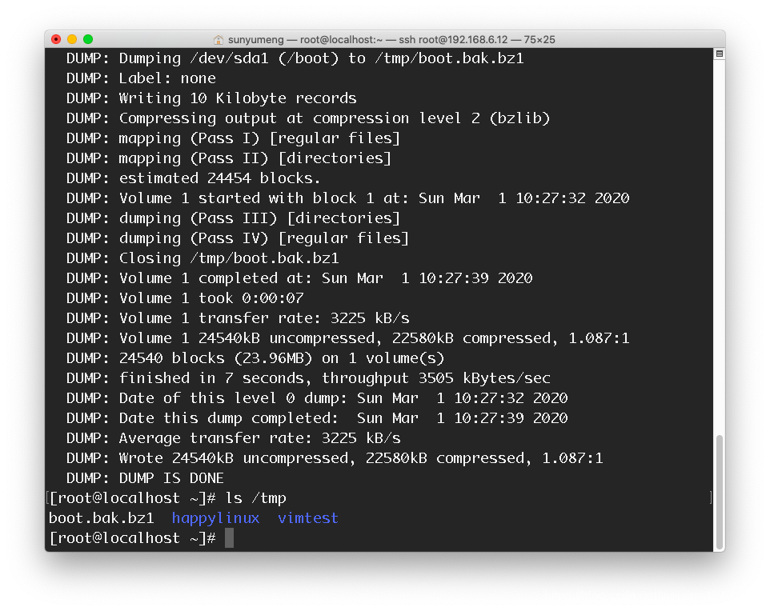This screenshot has height=611, width=770.
Task: Click the 'Label: none' line
Action: click(141, 78)
